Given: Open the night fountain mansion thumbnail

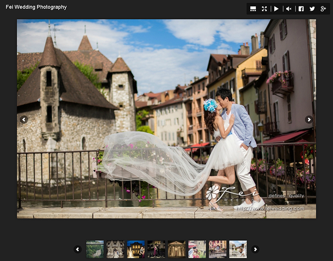Looking at the screenshot, I should 136,249.
